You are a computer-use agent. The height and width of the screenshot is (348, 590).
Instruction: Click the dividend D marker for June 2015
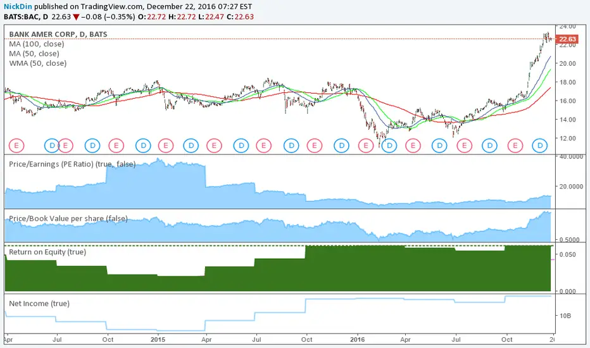pos(241,146)
